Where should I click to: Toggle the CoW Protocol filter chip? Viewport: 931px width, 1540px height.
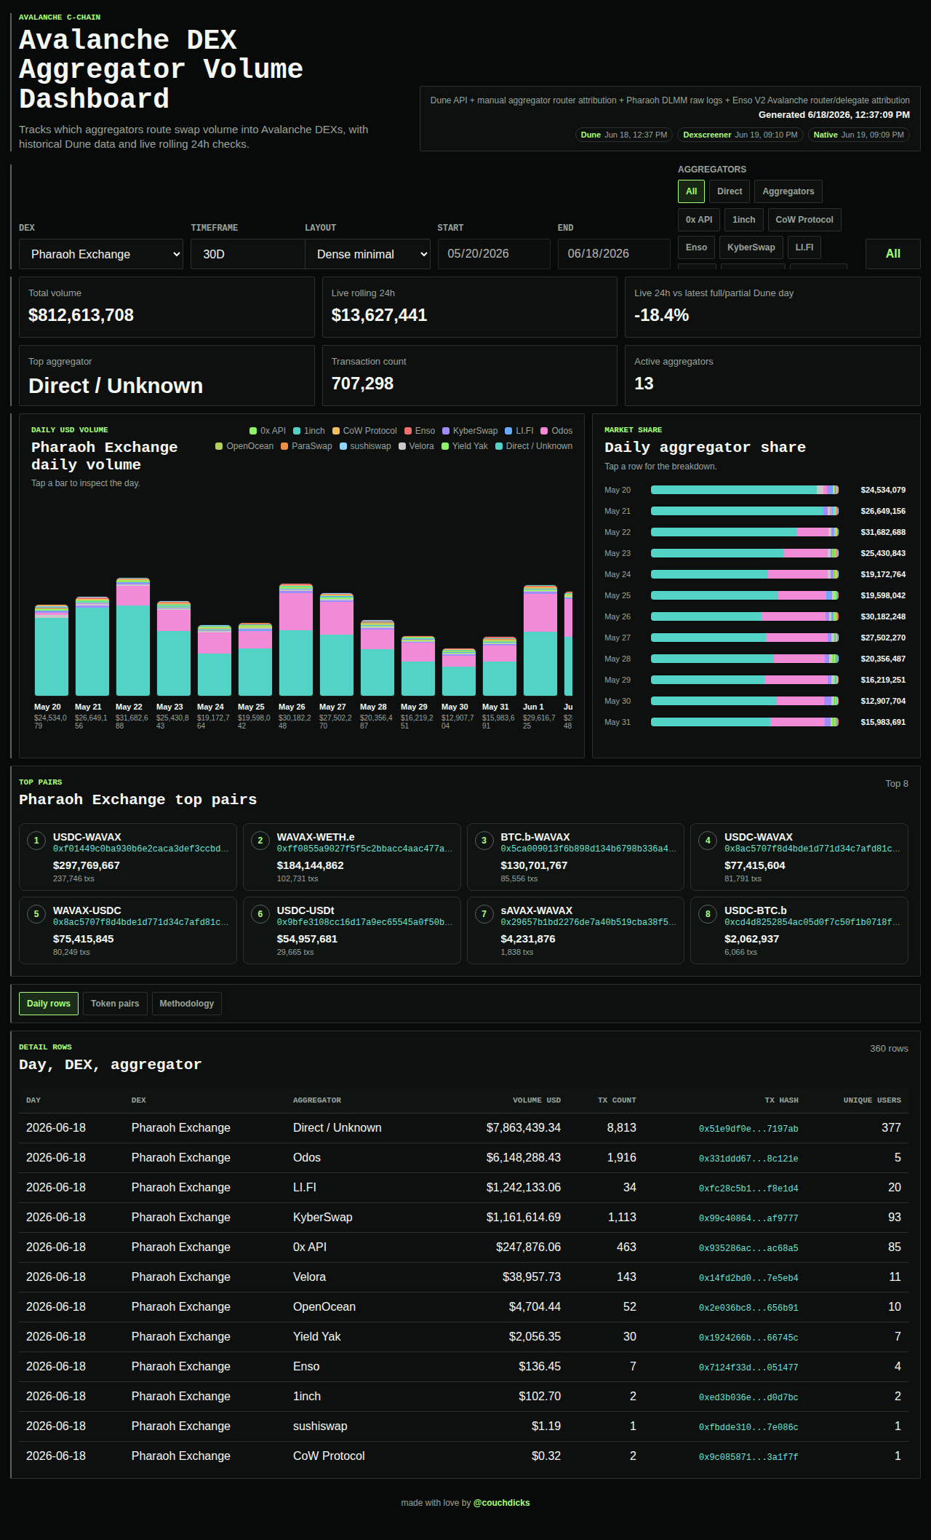pos(804,220)
